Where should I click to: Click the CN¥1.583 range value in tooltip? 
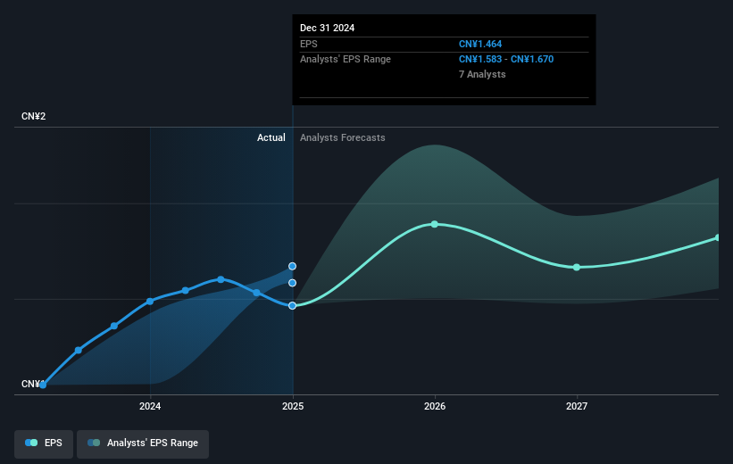(x=480, y=60)
